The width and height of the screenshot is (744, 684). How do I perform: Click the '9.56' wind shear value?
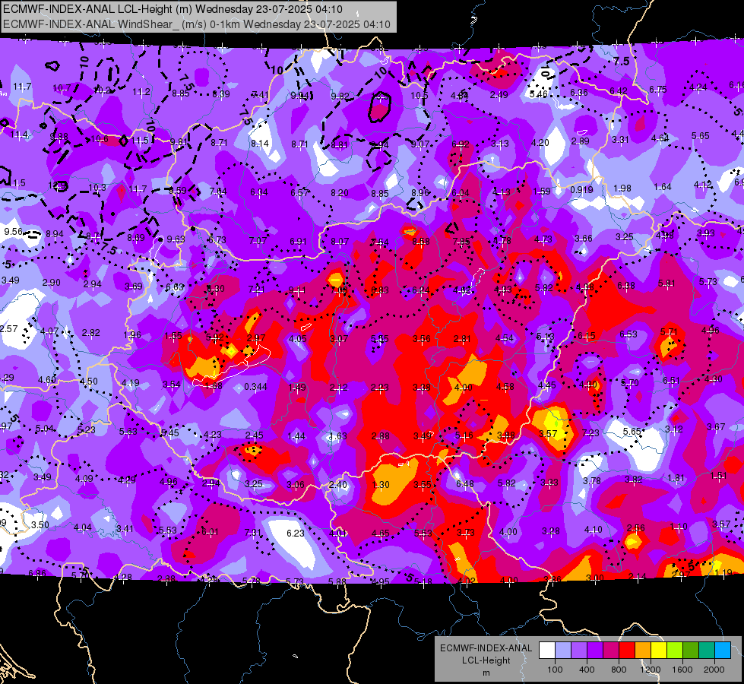coord(13,232)
